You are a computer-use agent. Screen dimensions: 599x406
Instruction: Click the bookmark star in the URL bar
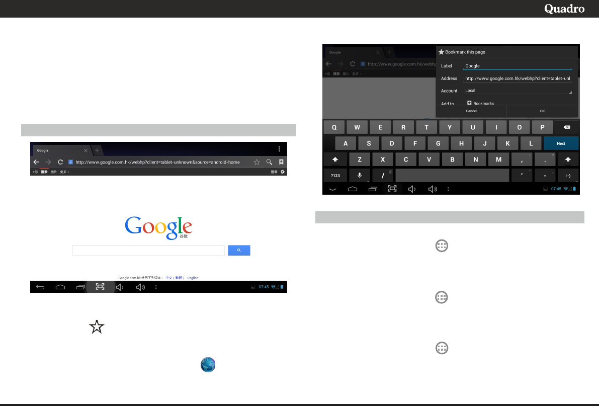click(x=256, y=162)
